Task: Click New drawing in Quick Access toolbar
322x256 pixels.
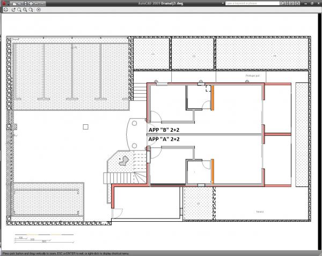Action: pos(16,3)
